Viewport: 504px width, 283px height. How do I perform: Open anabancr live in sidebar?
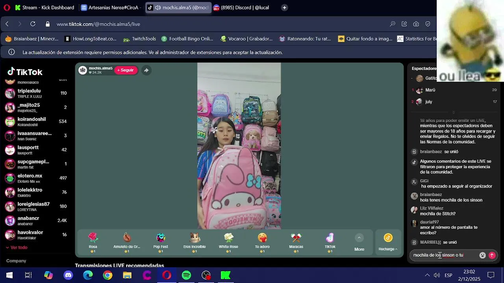[x=36, y=221]
